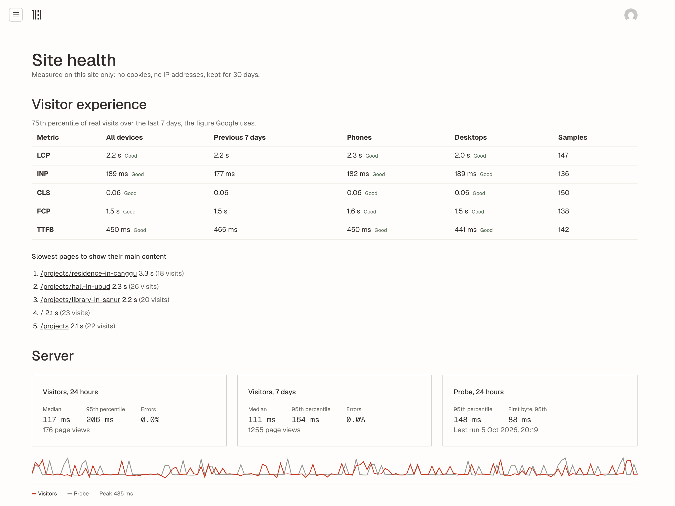Click the "Samples" column header
675x506 pixels.
pyautogui.click(x=572, y=137)
